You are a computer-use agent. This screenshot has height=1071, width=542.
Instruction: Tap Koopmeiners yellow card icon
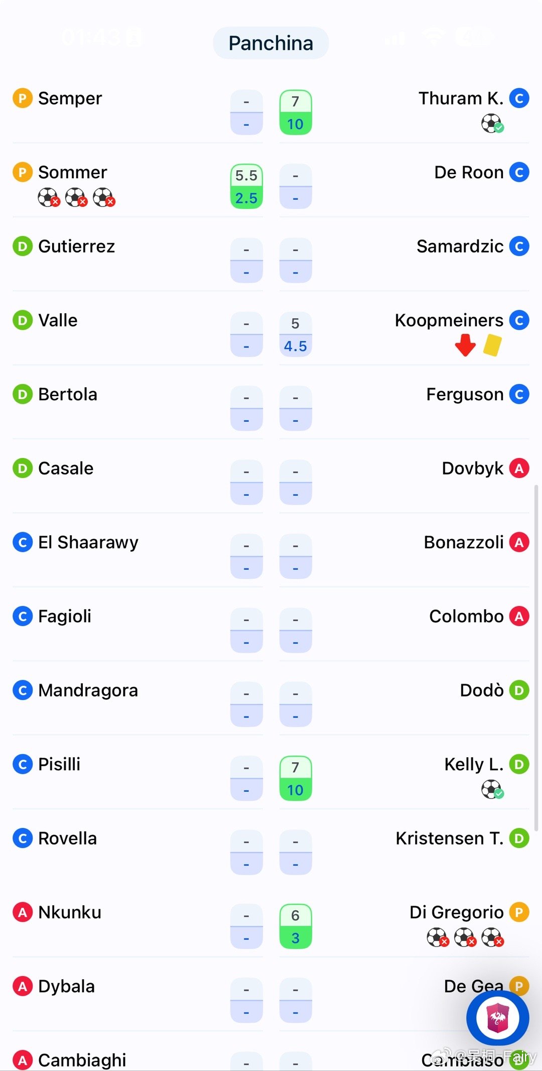pyautogui.click(x=492, y=345)
